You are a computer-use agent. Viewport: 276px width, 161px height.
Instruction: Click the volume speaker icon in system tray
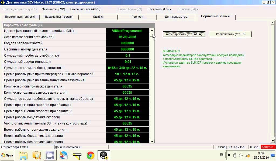(x=241, y=155)
